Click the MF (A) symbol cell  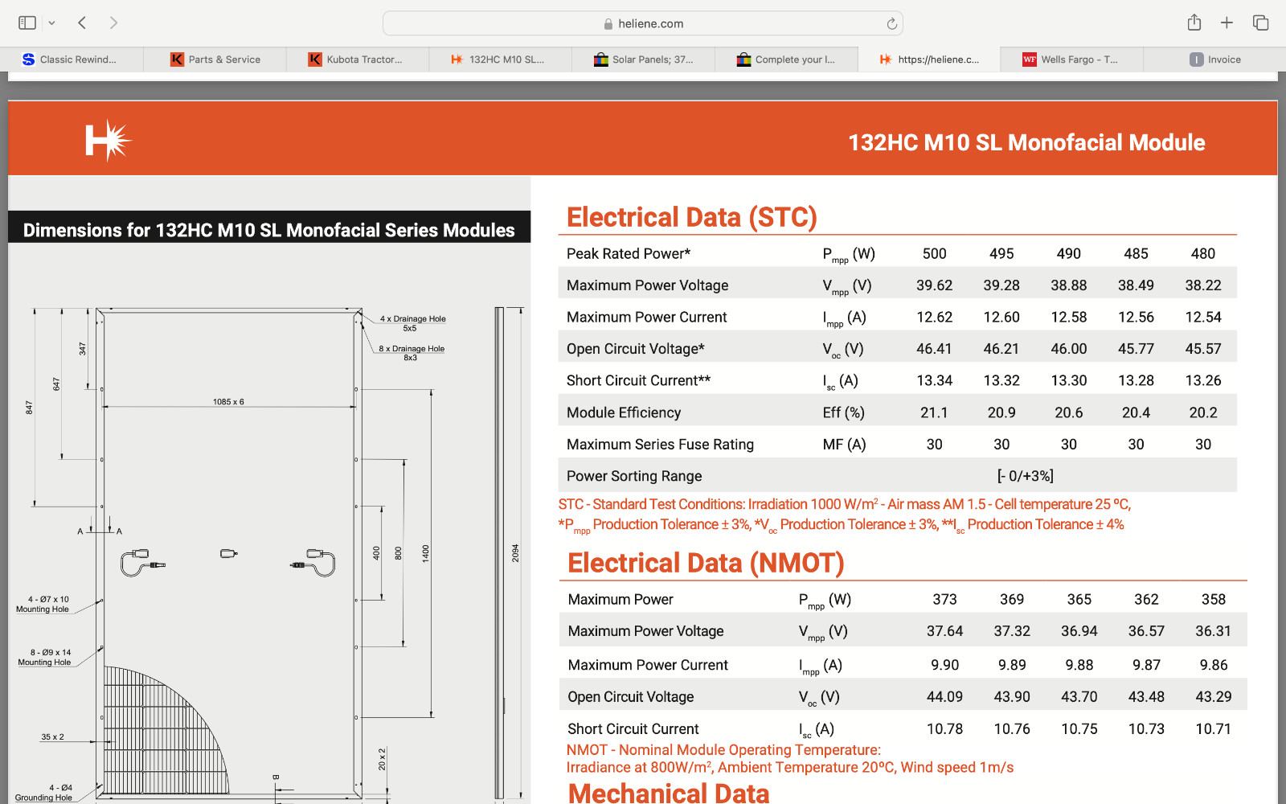tap(844, 445)
